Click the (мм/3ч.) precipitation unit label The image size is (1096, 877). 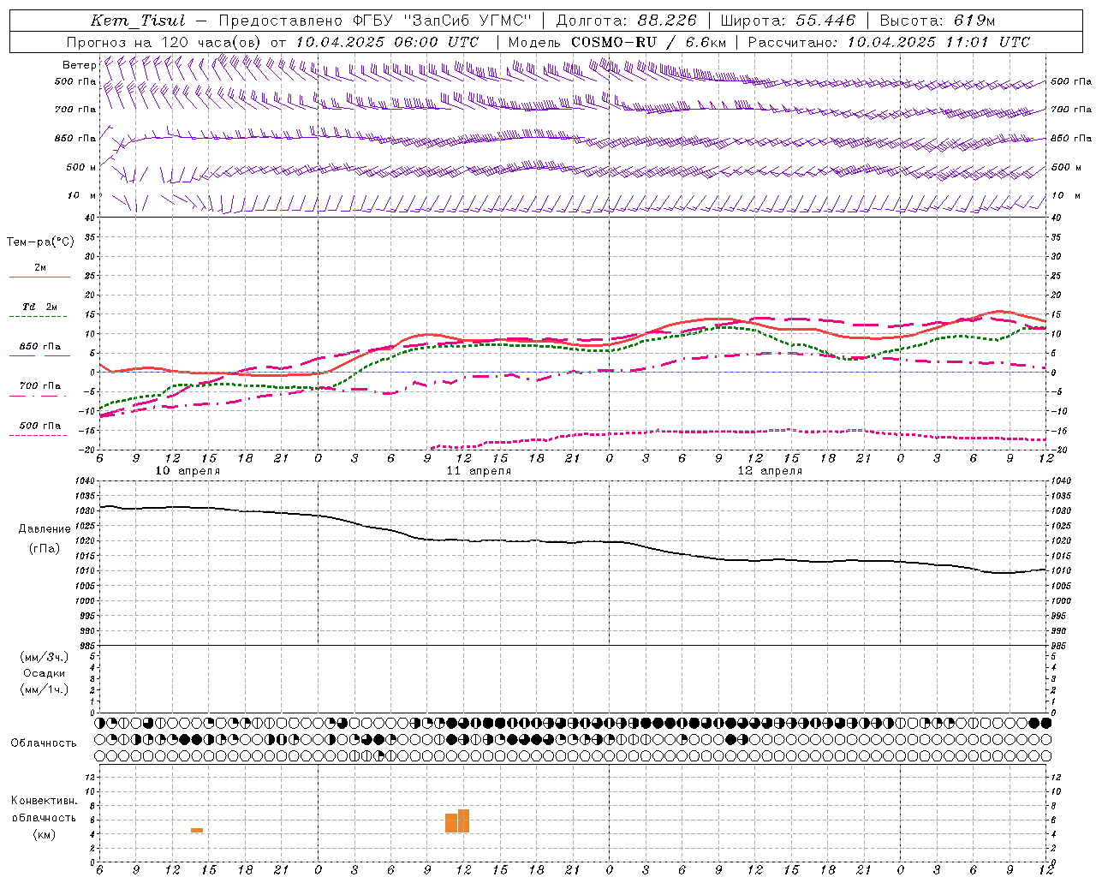tap(45, 657)
